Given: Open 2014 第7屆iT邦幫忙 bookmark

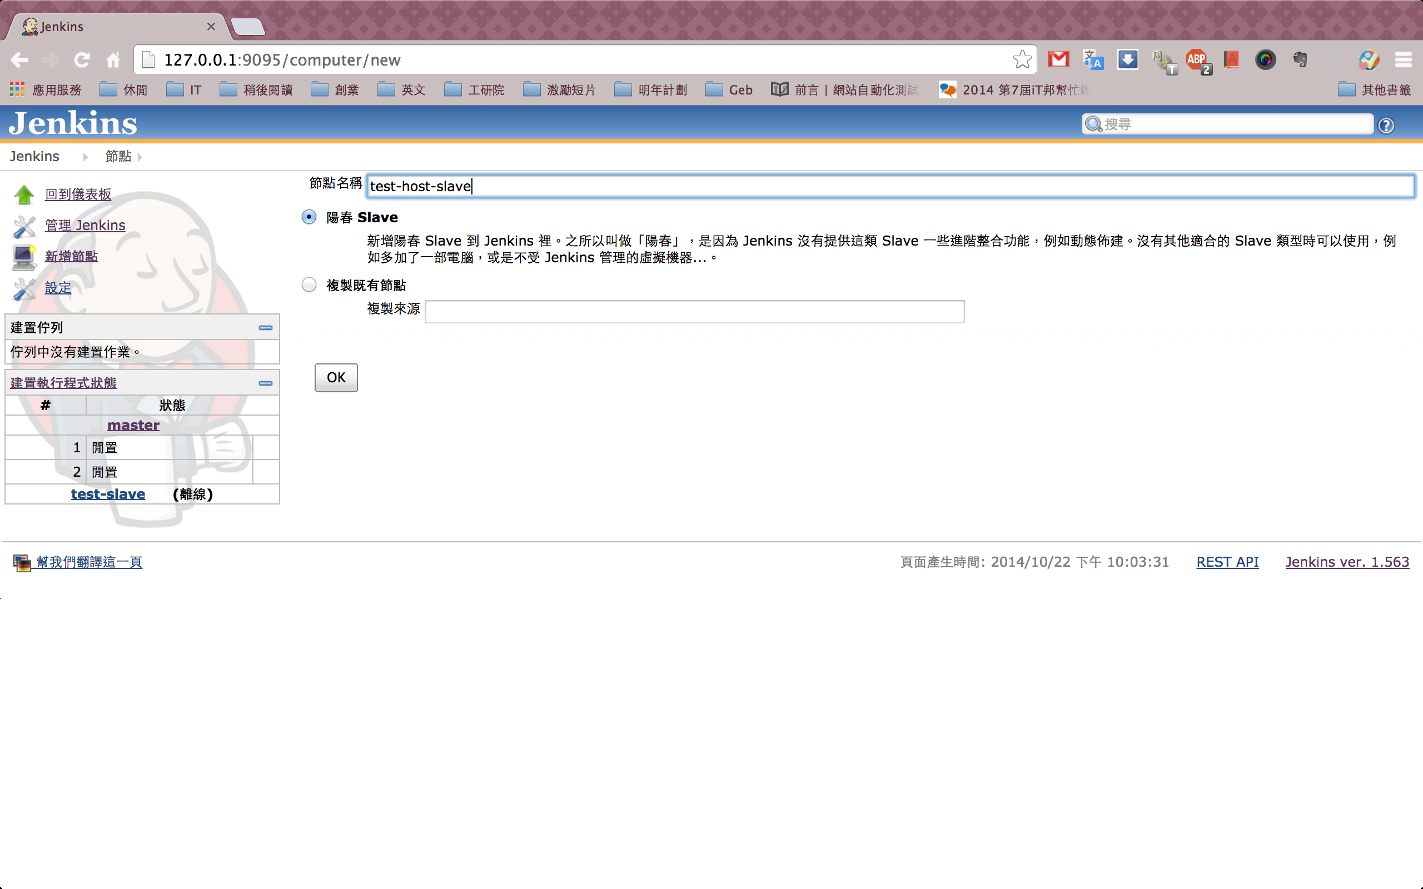Looking at the screenshot, I should (x=1014, y=89).
